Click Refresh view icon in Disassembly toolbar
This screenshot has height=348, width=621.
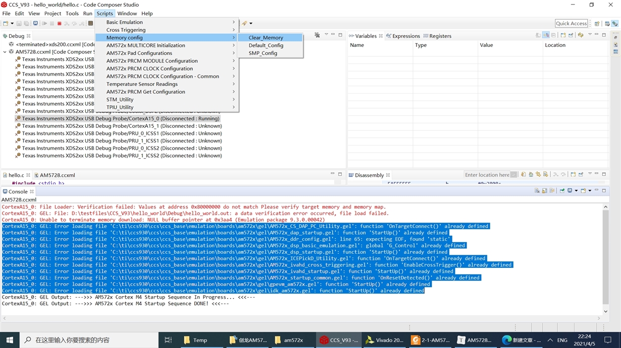523,175
